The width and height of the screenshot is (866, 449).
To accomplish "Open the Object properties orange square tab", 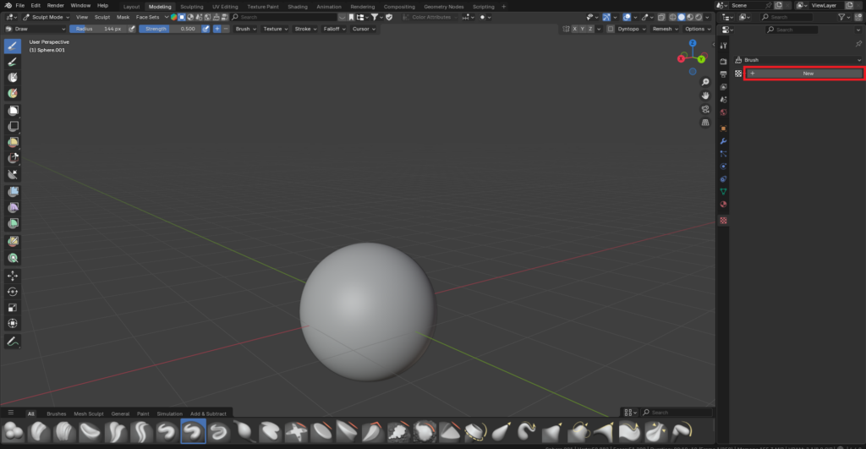I will [724, 129].
